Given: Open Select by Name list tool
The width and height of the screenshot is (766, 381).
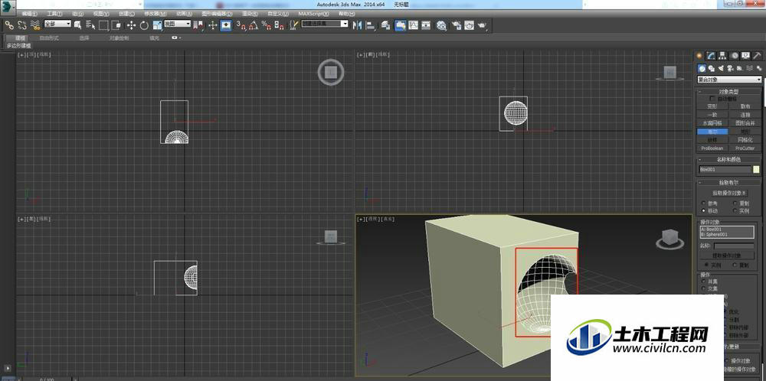Looking at the screenshot, I should tap(91, 25).
